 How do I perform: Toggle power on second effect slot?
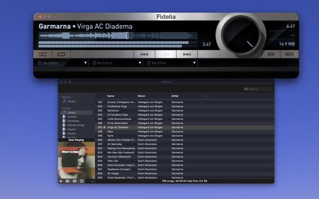(x=94, y=63)
